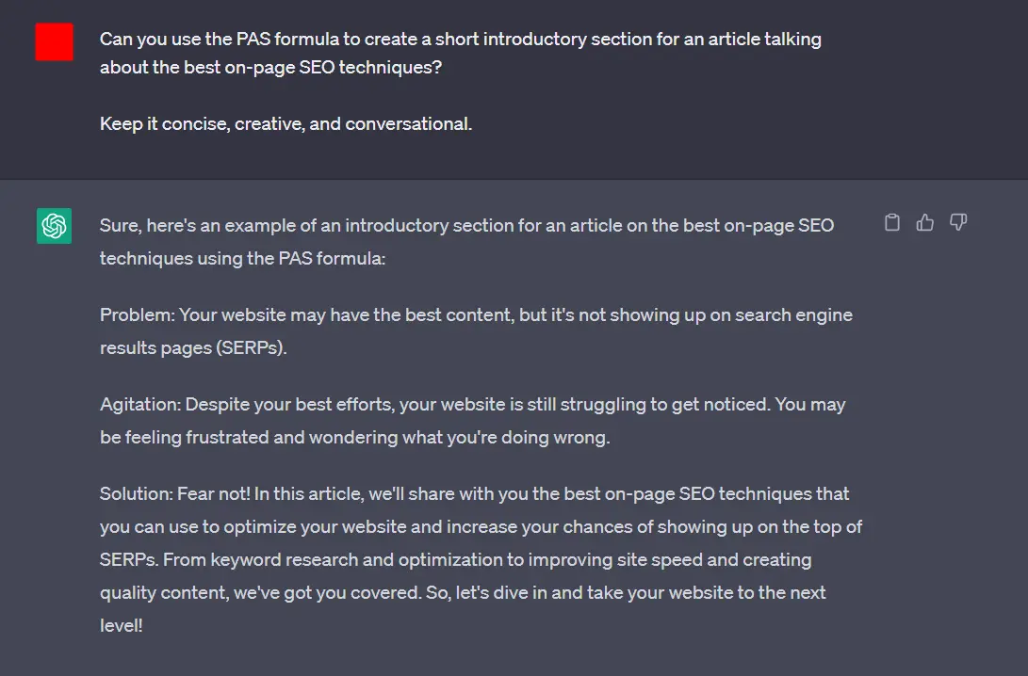The height and width of the screenshot is (676, 1028).
Task: Click the word "Agitation:" in the reply
Action: [140, 404]
